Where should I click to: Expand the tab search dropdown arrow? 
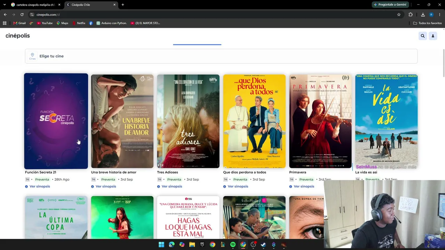4,5
